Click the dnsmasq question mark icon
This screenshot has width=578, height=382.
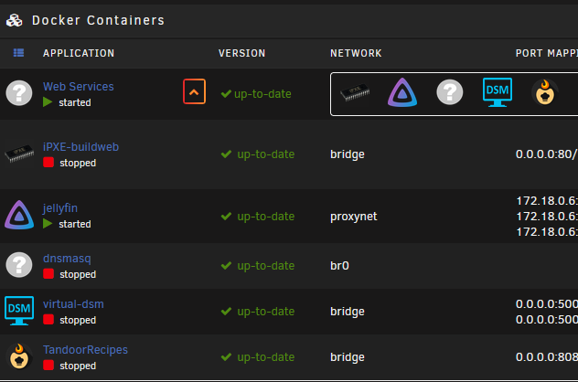tap(19, 264)
